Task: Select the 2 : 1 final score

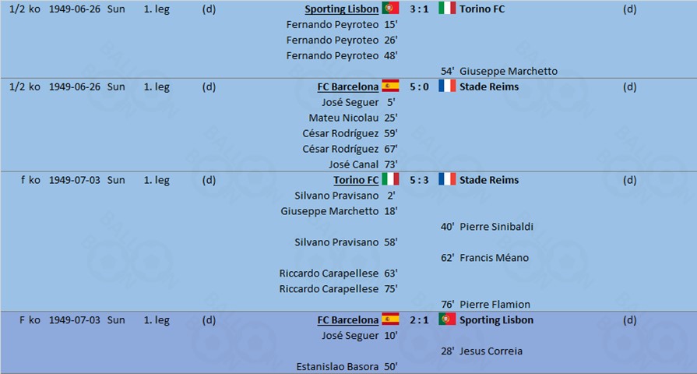Action: pyautogui.click(x=419, y=319)
